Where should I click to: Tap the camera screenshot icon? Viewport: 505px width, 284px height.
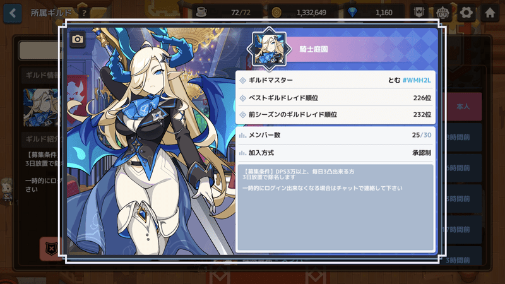(77, 39)
